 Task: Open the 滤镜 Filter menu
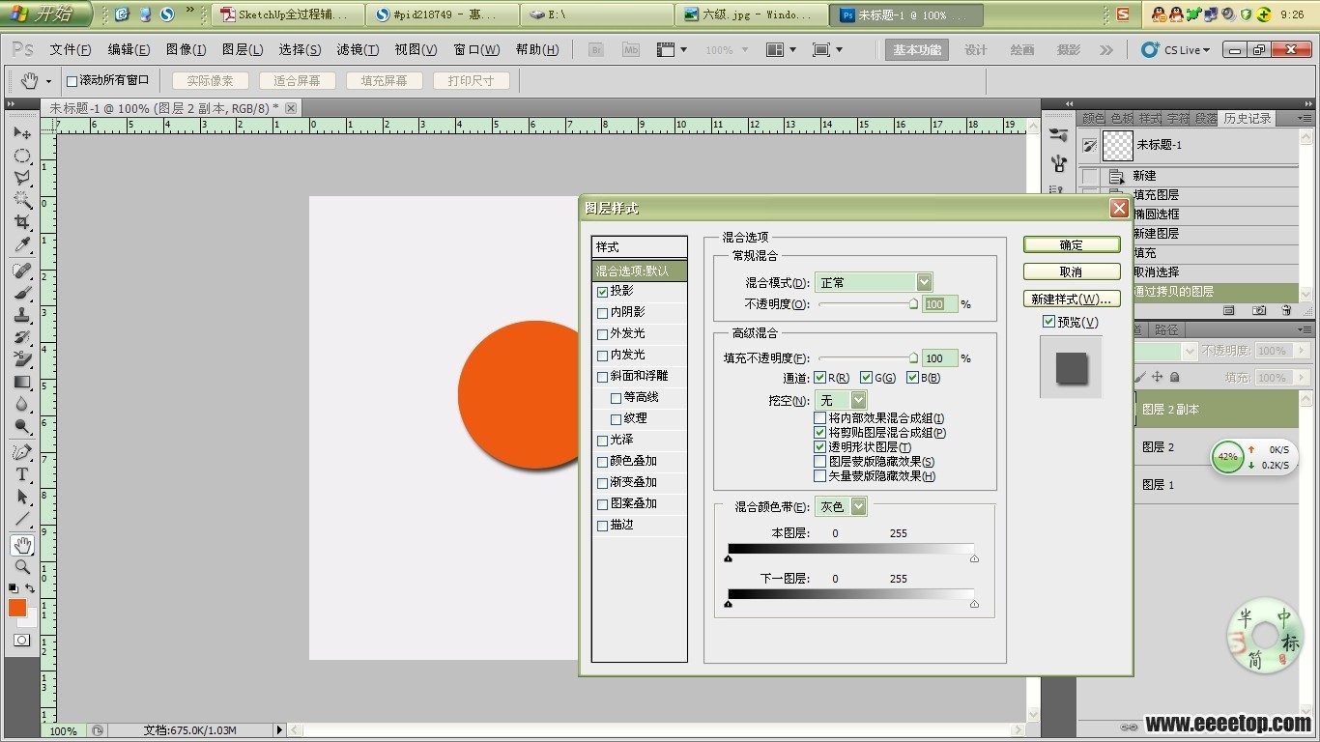(x=358, y=49)
